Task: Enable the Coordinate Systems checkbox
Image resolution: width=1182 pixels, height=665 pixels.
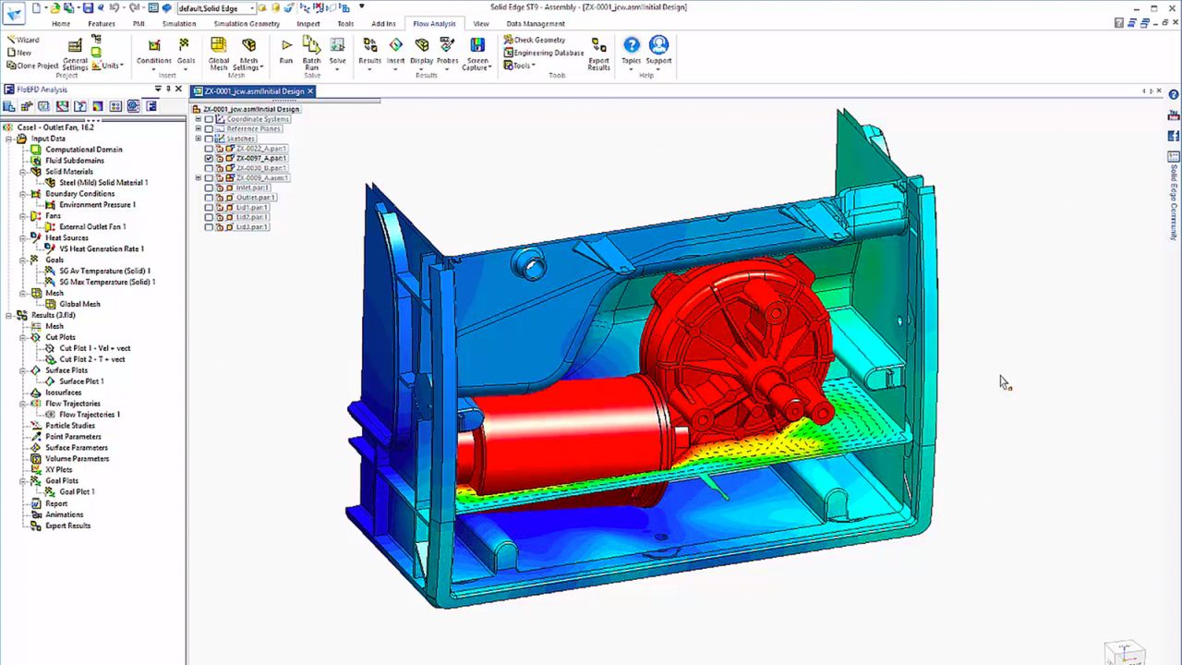Action: click(209, 119)
